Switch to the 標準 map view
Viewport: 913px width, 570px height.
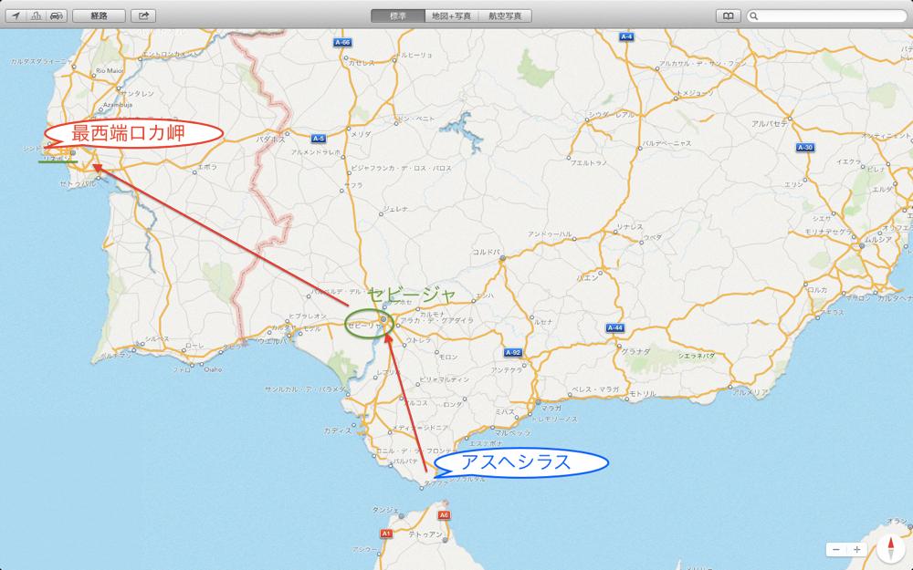tap(398, 16)
